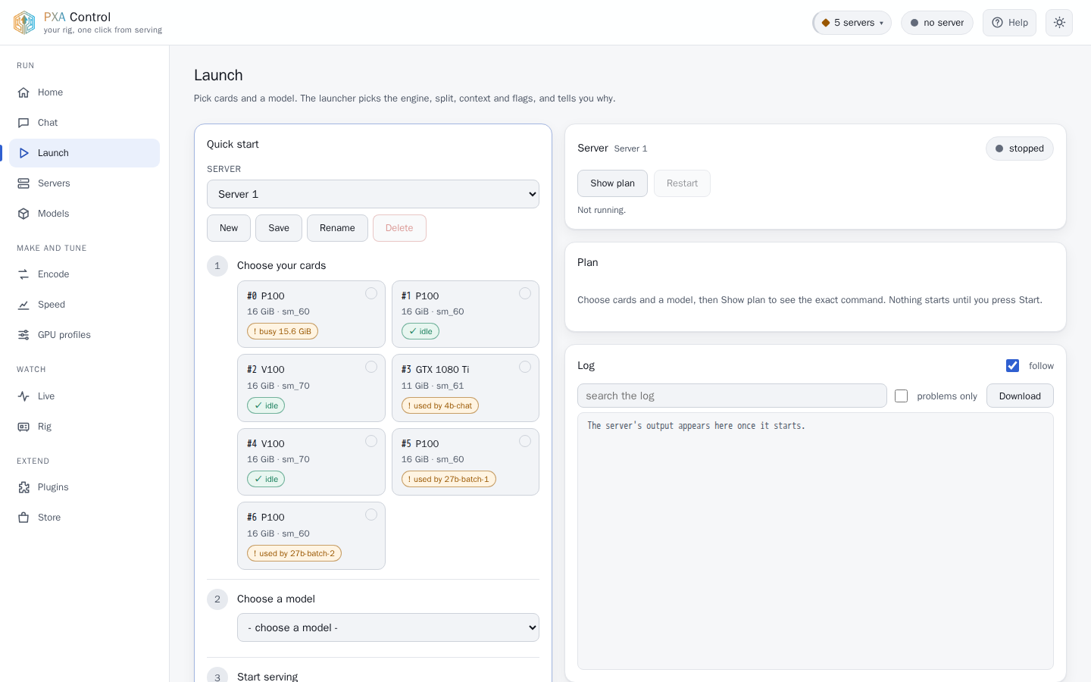Click the idle badge on card #1
1091x682 pixels.
click(420, 332)
